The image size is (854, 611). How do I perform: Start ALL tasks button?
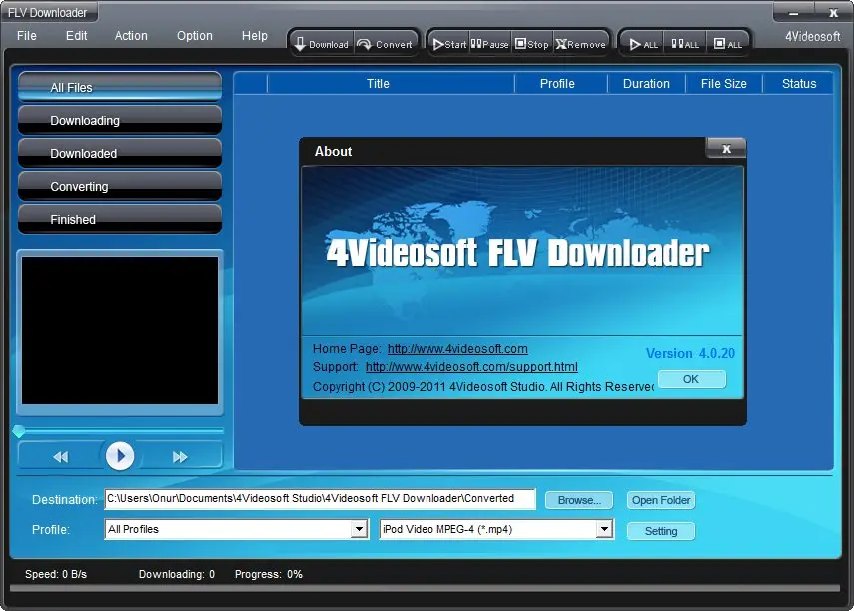tap(643, 44)
